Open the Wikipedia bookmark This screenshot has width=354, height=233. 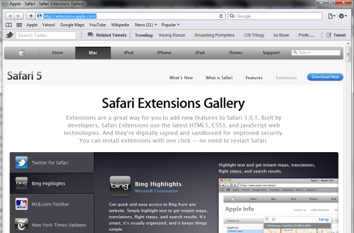click(x=120, y=25)
